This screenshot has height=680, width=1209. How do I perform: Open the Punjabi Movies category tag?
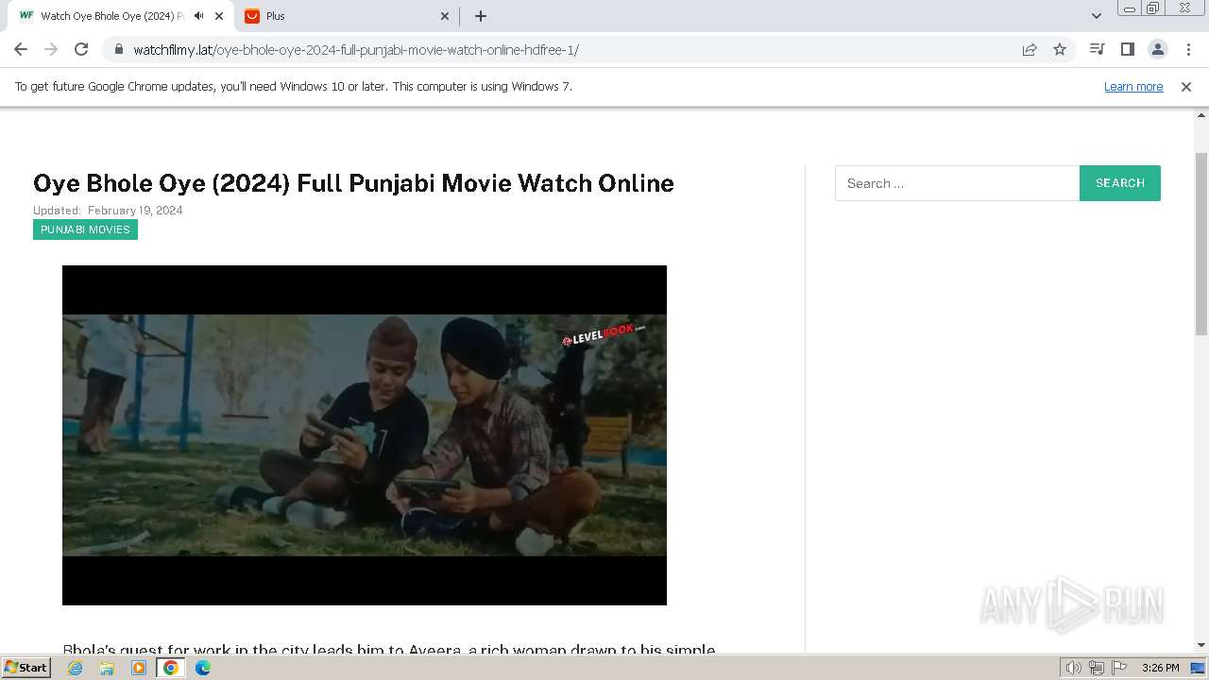click(x=85, y=229)
